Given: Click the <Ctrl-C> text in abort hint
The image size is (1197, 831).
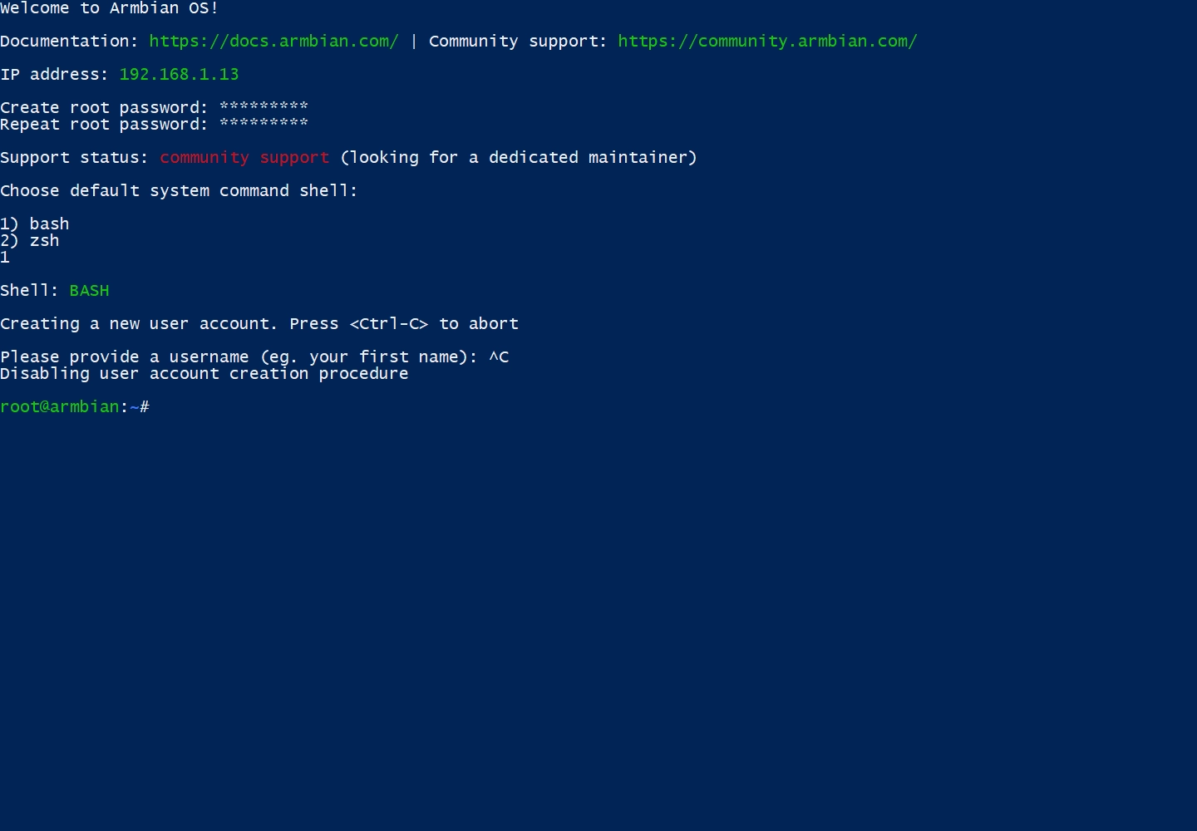Looking at the screenshot, I should (x=389, y=324).
